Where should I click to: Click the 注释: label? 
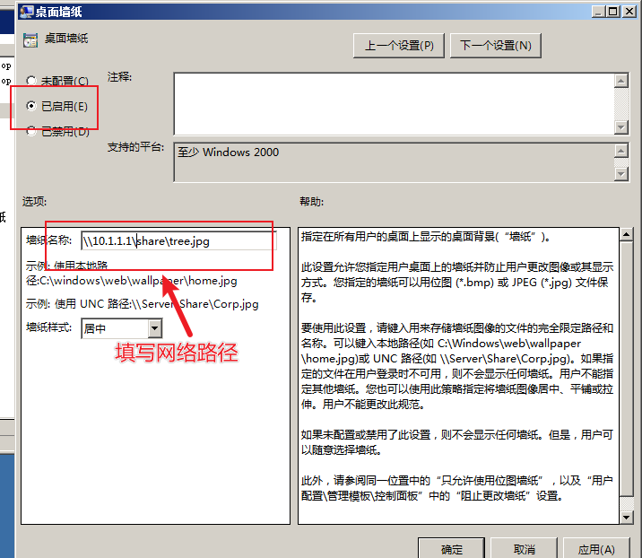(x=119, y=77)
